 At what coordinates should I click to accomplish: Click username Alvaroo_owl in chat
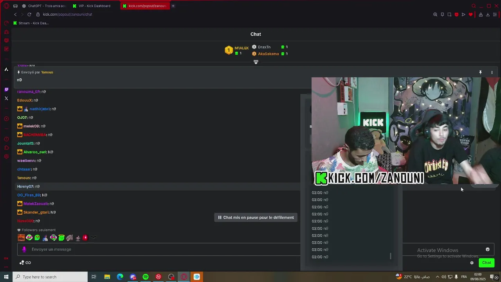click(x=35, y=152)
